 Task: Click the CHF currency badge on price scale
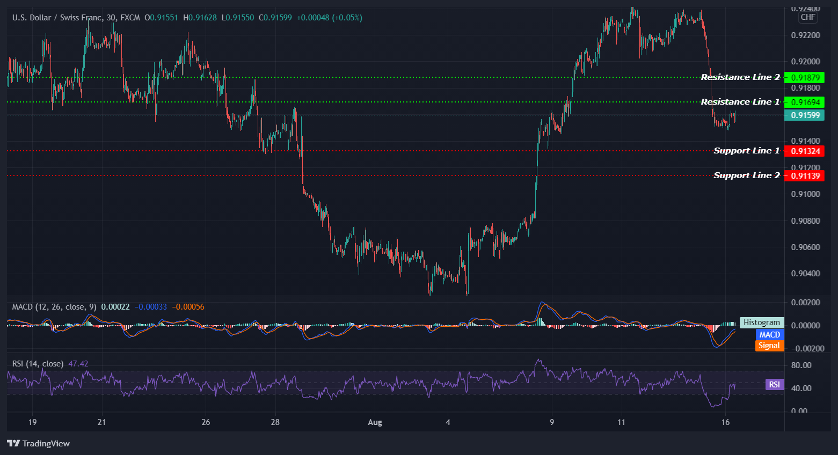pos(807,17)
